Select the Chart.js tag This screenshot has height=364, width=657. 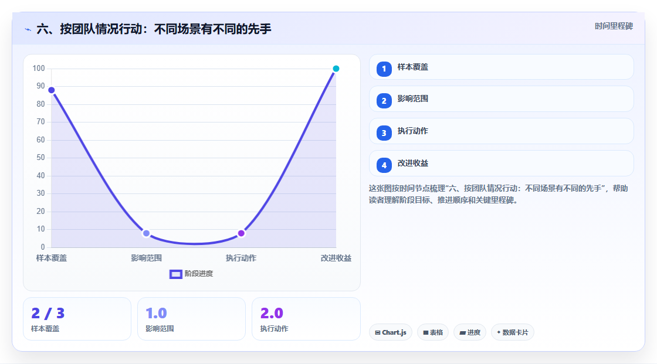coord(391,332)
